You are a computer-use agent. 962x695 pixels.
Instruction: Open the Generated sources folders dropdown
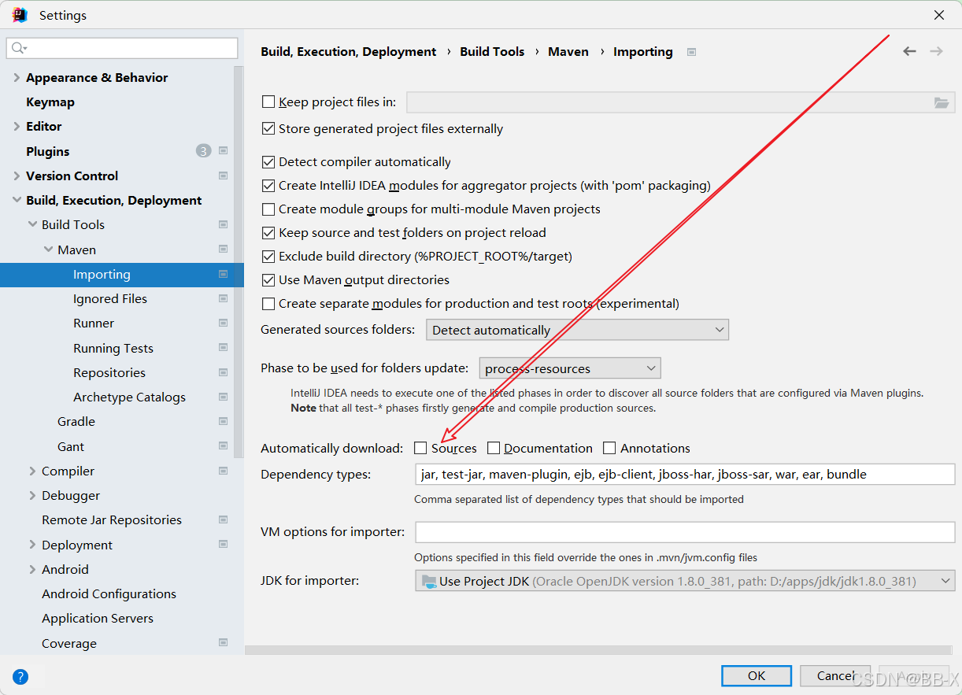[578, 330]
